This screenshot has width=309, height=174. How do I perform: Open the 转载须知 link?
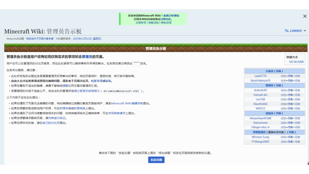point(154,23)
